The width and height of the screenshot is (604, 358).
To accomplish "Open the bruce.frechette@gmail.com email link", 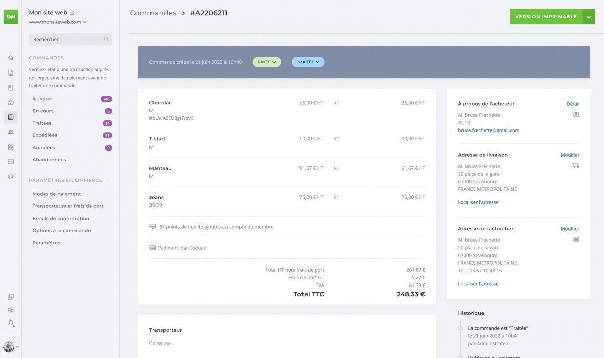I will 488,130.
